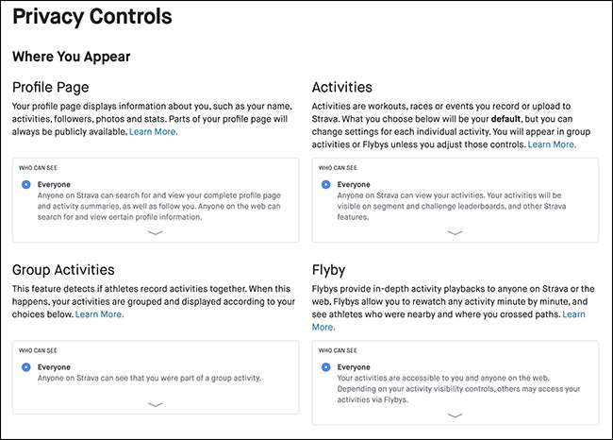This screenshot has height=440, width=613.
Task: Open Learn More link under Group Activities
Action: 99,313
